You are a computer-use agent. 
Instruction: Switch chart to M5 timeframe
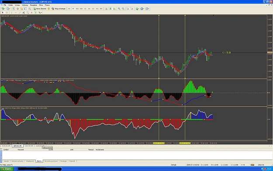(x=73, y=9)
